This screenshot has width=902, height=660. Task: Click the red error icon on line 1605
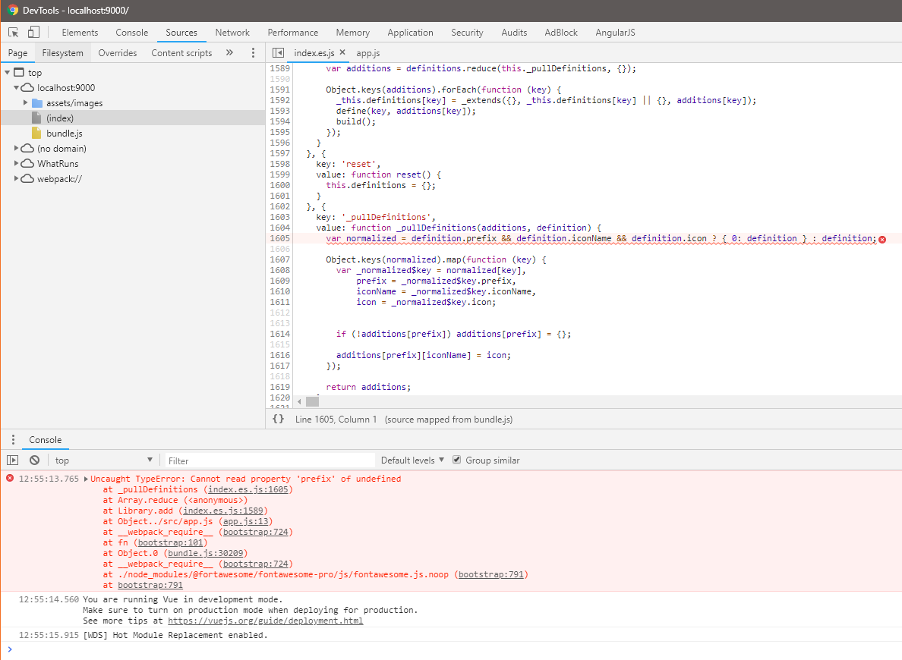pos(881,238)
